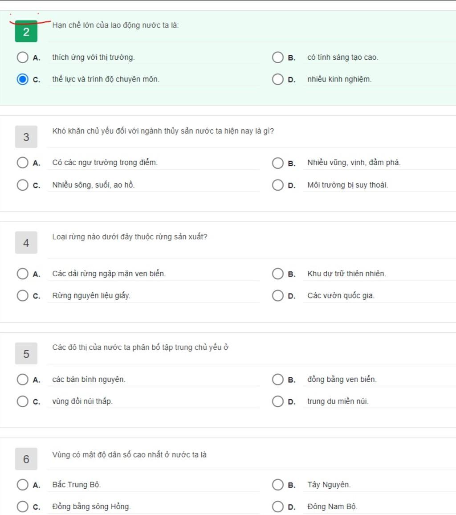
Task: Click the selected radio 'thể lực và trình độ chuyên môn'
Action: [22, 79]
